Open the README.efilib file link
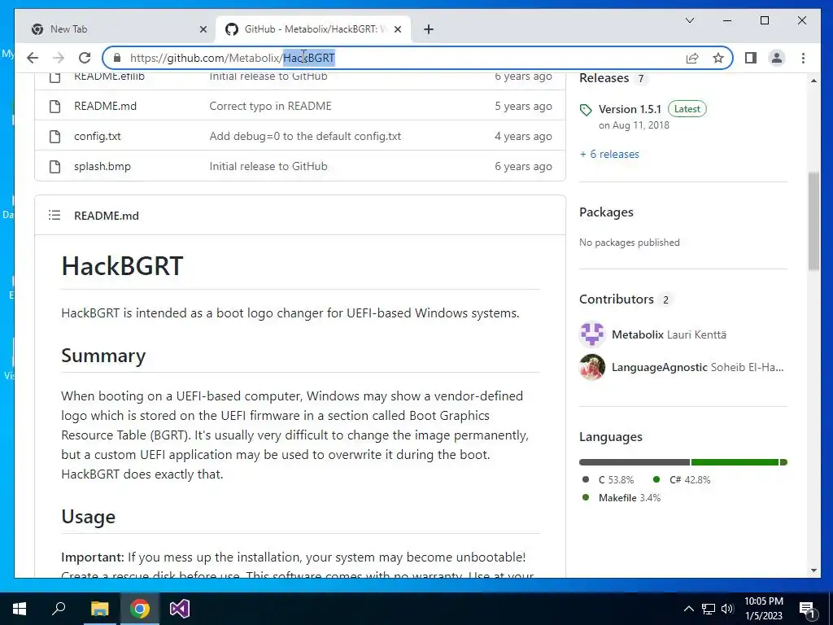 pos(109,77)
